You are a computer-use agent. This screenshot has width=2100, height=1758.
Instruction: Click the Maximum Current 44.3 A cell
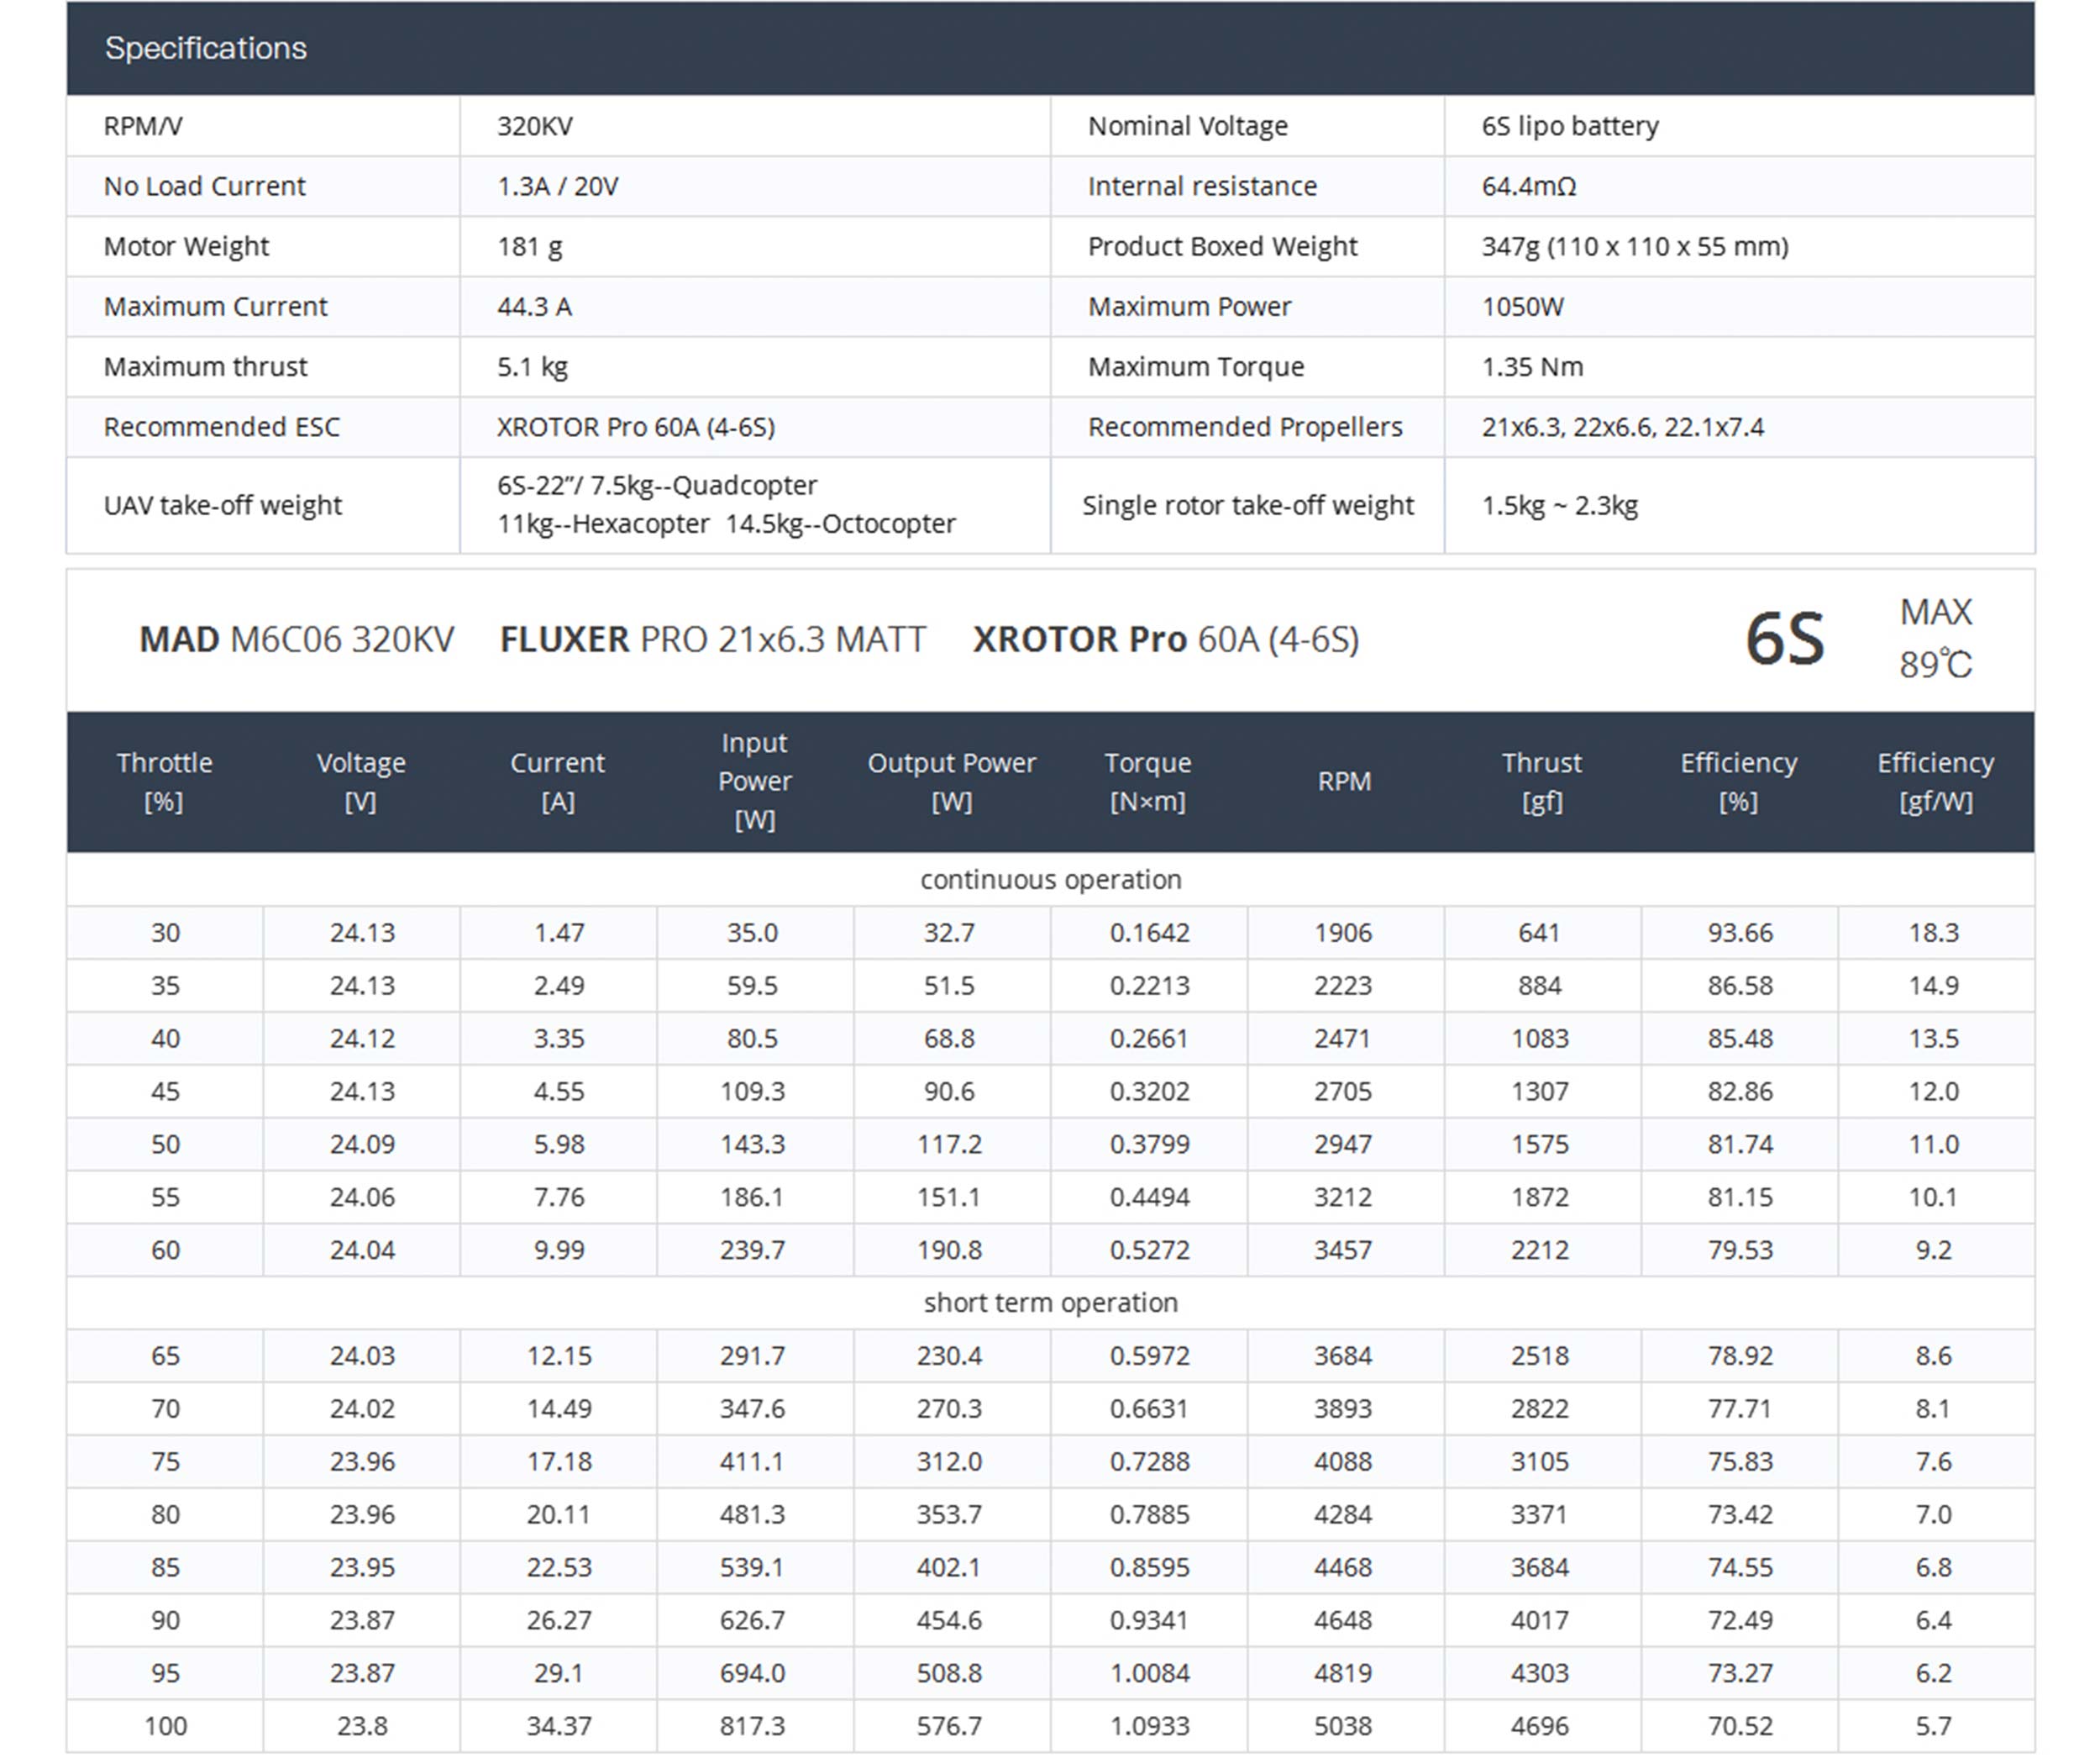tap(534, 306)
